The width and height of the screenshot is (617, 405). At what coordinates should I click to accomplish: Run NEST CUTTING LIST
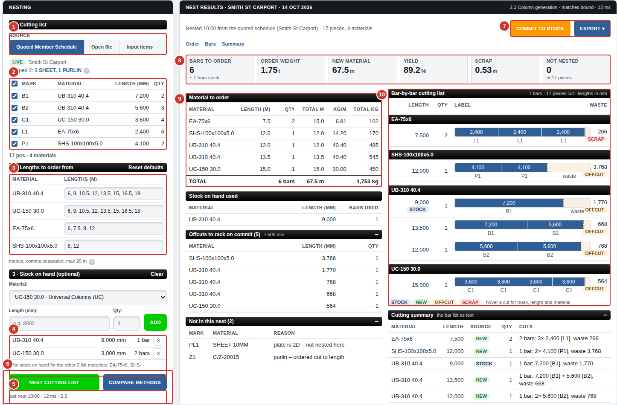[x=54, y=382]
